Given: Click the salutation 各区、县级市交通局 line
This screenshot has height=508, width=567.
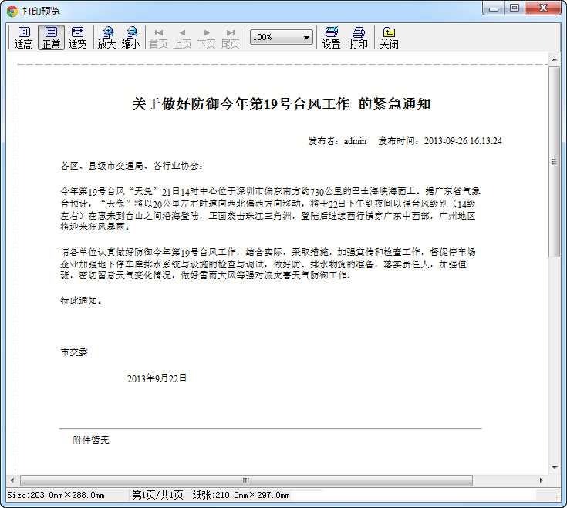Looking at the screenshot, I should [x=132, y=166].
